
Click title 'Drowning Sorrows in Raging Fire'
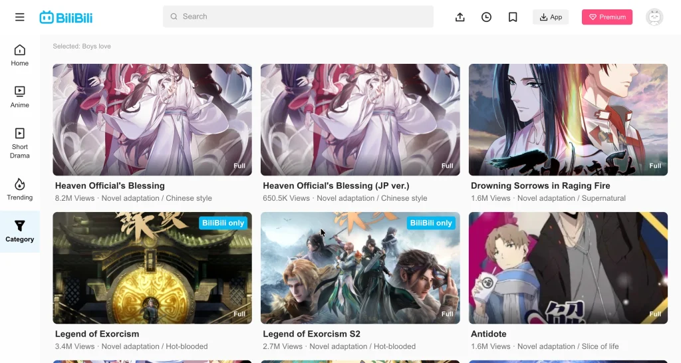coord(540,186)
